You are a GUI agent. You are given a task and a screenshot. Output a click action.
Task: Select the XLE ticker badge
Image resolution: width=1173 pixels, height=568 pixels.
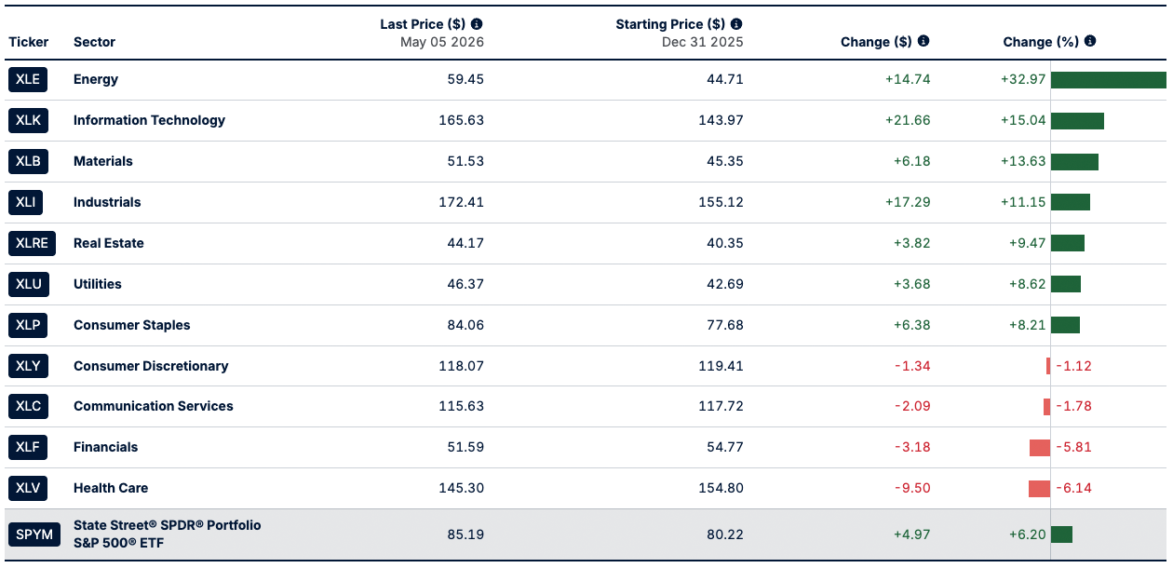coord(28,79)
